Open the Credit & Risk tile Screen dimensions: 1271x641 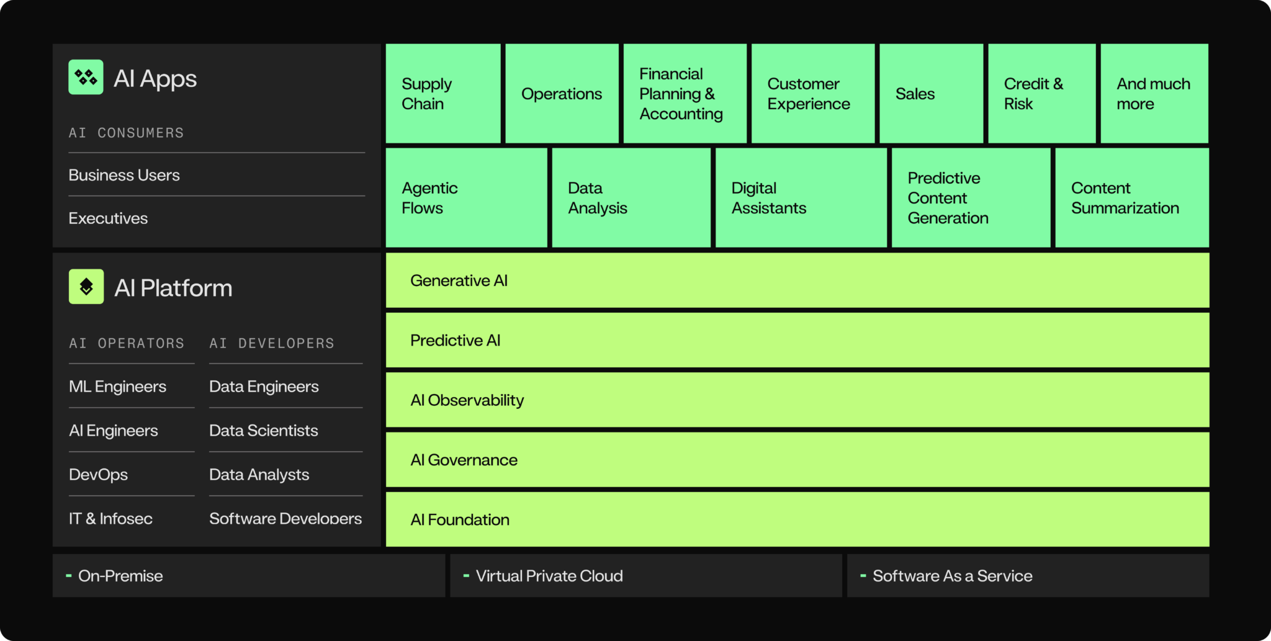1041,94
